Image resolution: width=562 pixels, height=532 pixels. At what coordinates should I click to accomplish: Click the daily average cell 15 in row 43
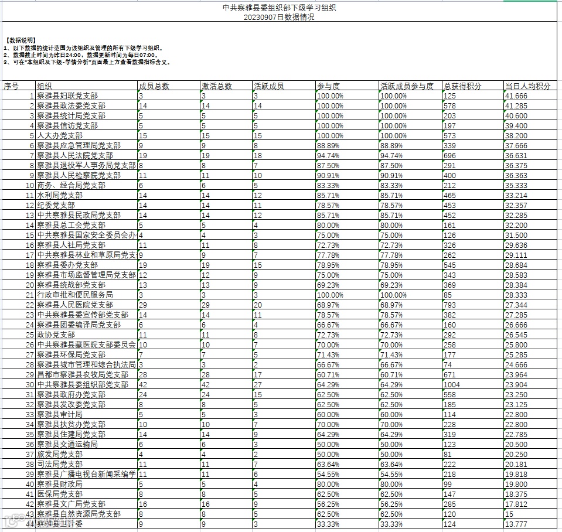coord(530,514)
